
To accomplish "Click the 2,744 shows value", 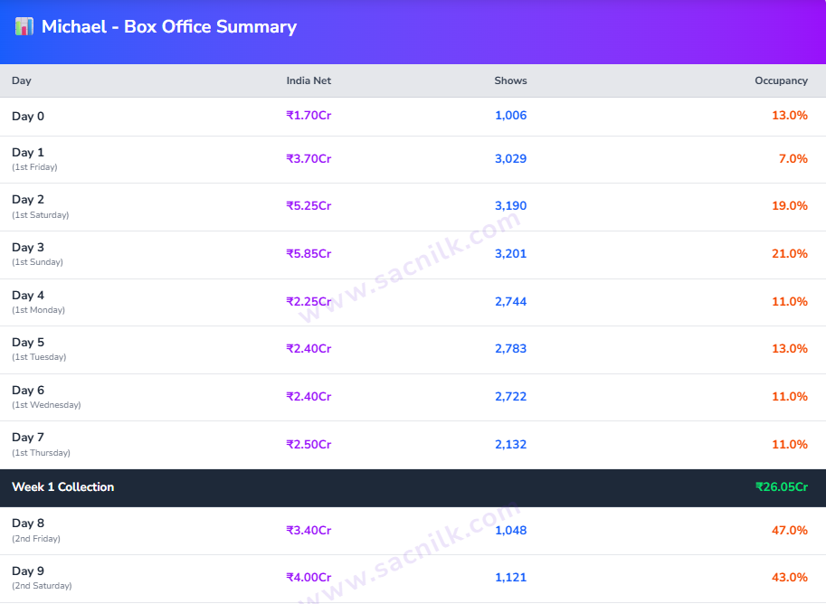I will pyautogui.click(x=510, y=302).
